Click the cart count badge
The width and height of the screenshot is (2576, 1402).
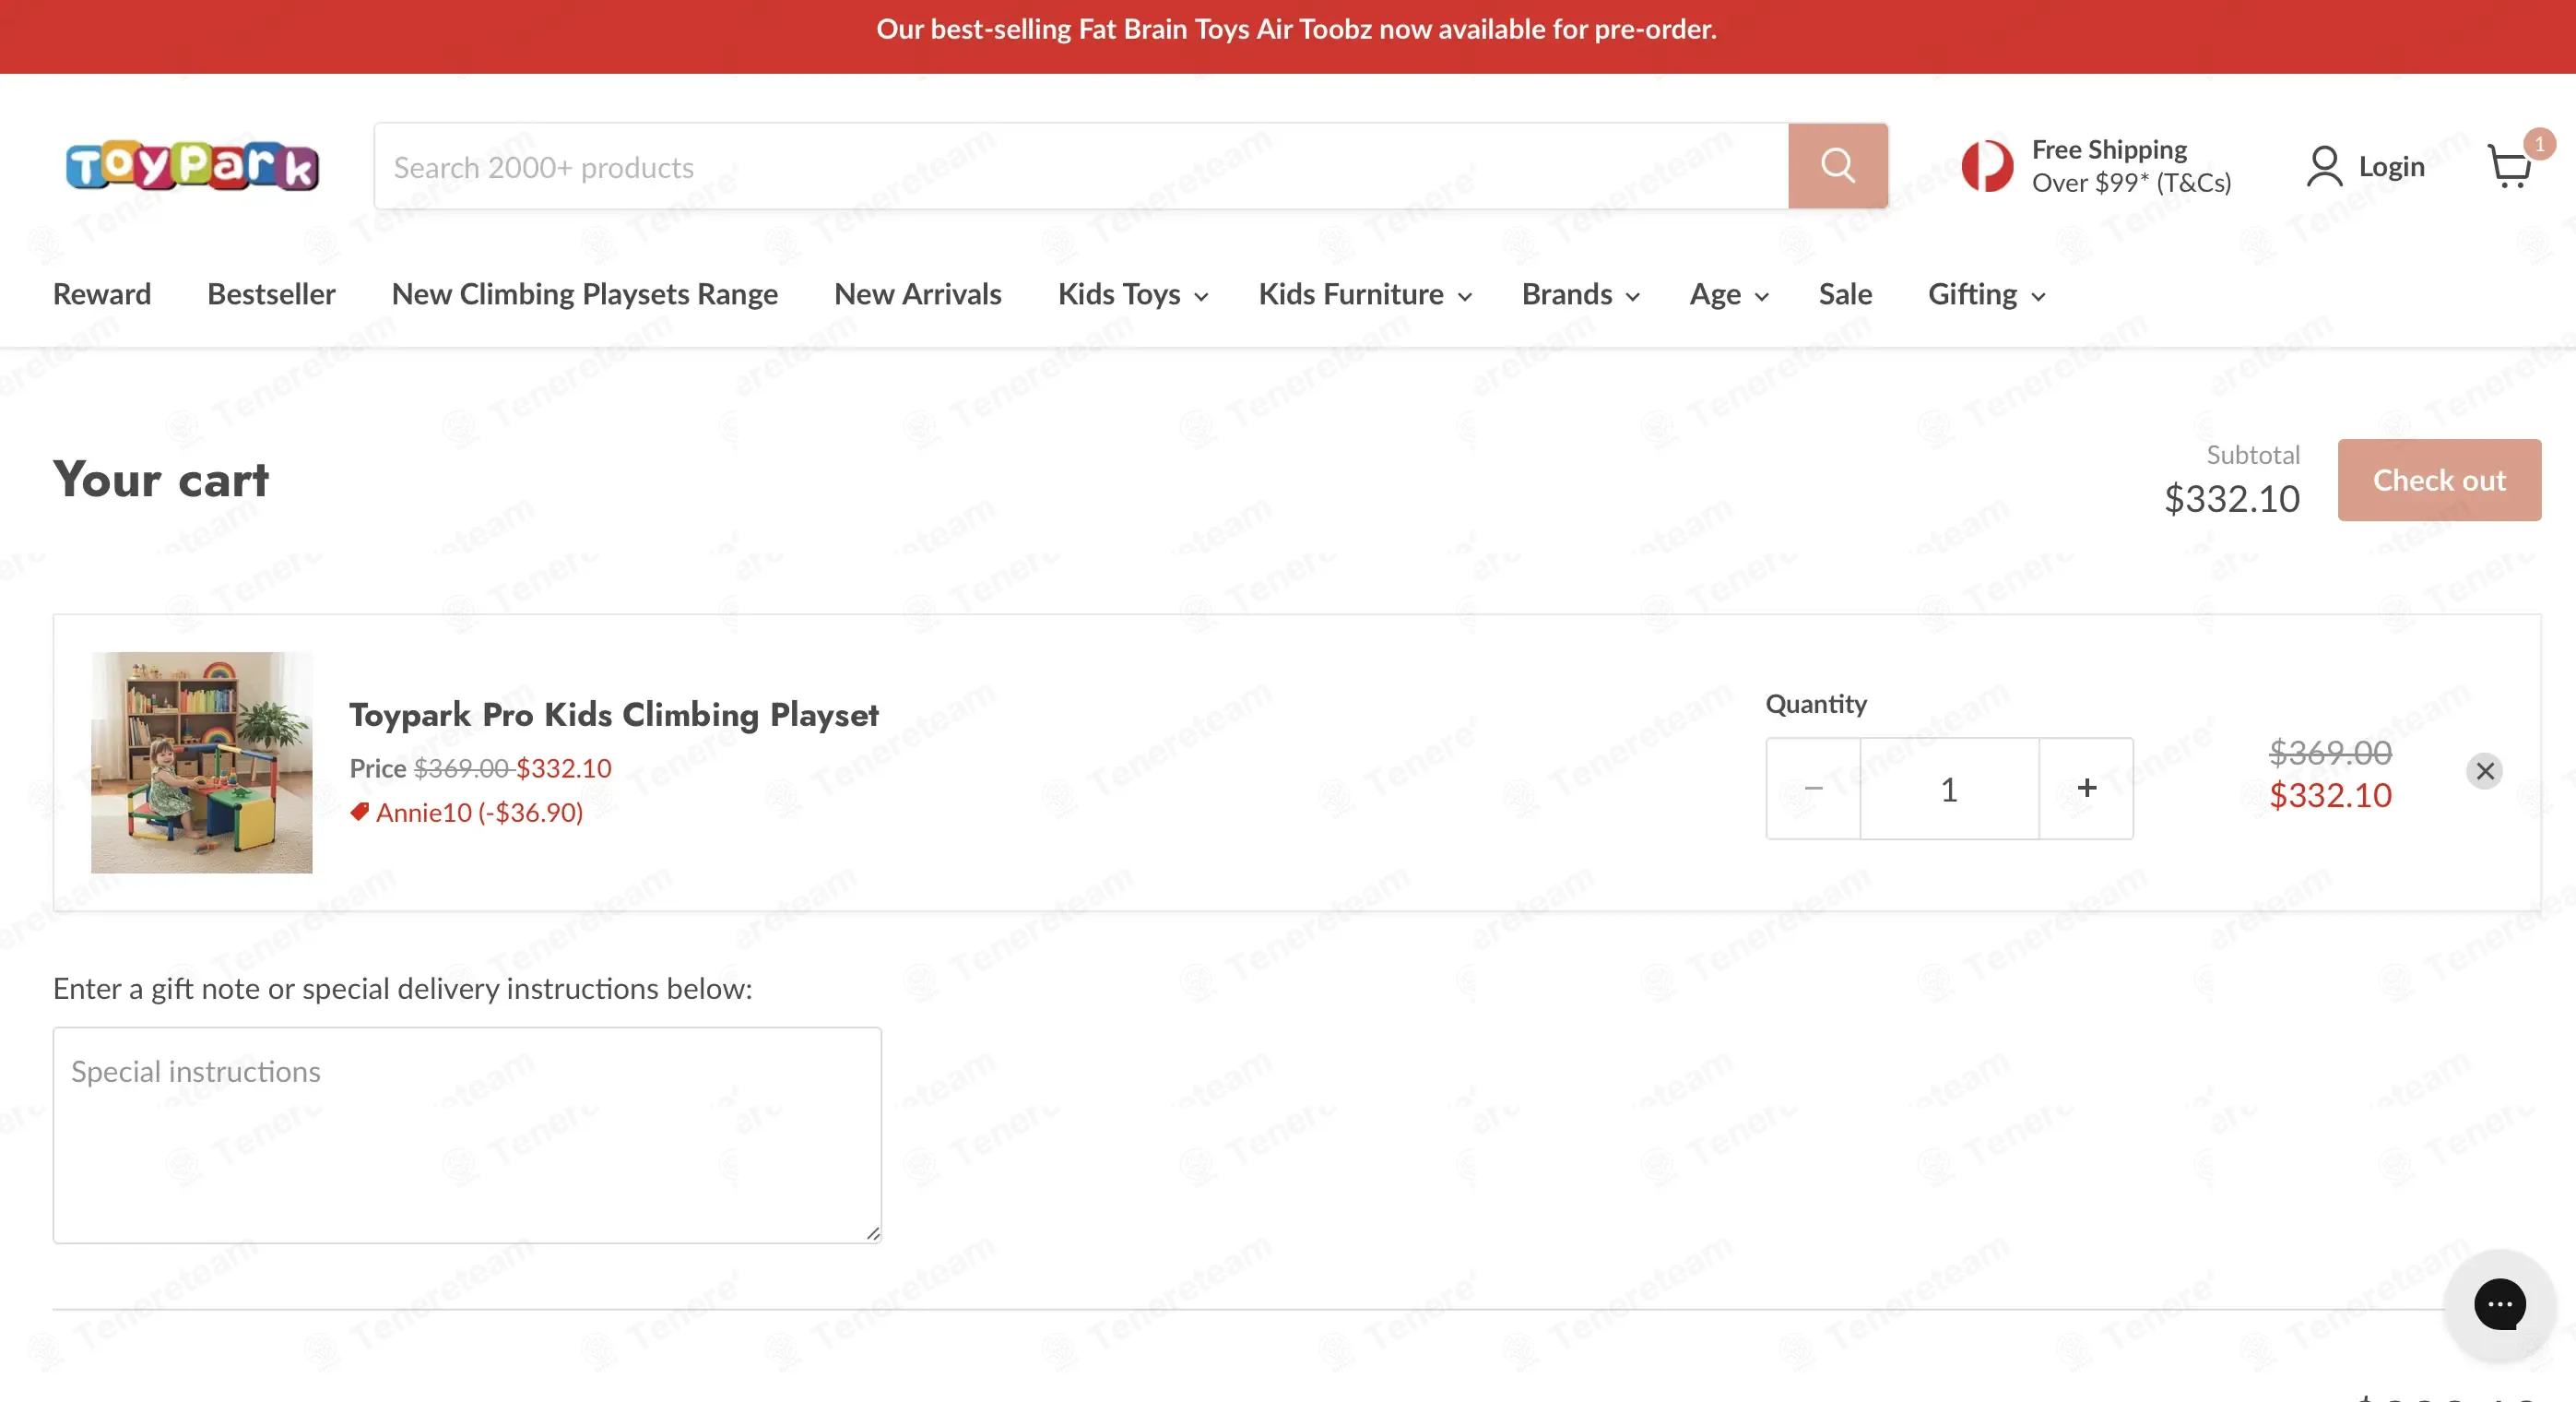point(2538,144)
